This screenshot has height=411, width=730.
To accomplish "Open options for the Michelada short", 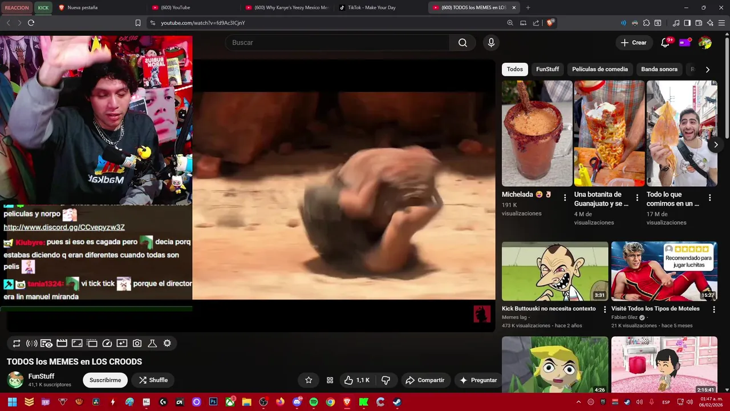I will click(x=565, y=198).
